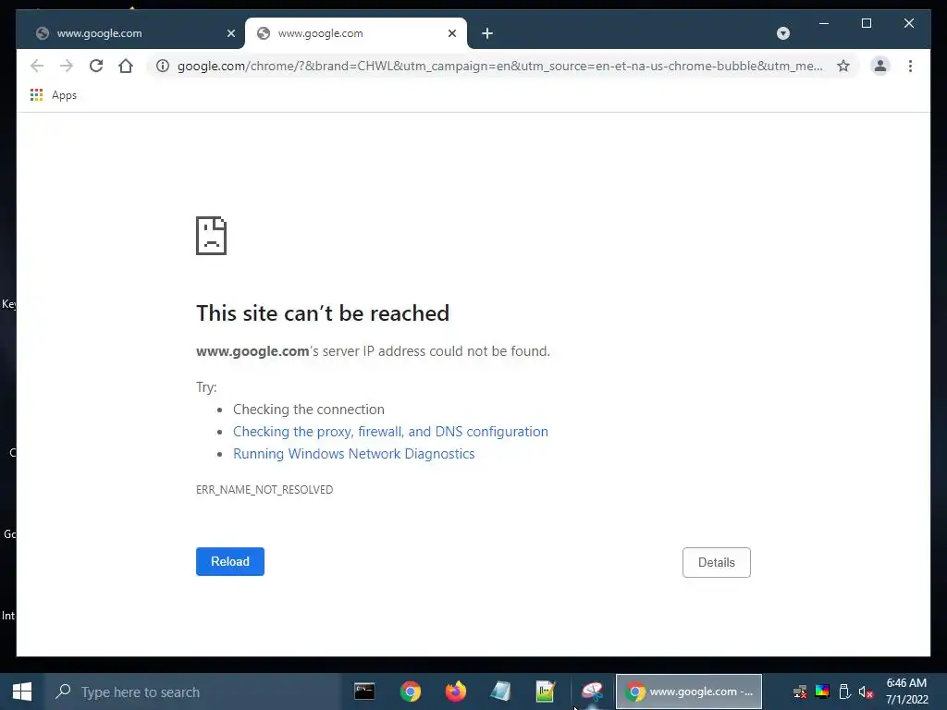Close the active www.google.com tab
This screenshot has width=947, height=710.
(x=451, y=33)
